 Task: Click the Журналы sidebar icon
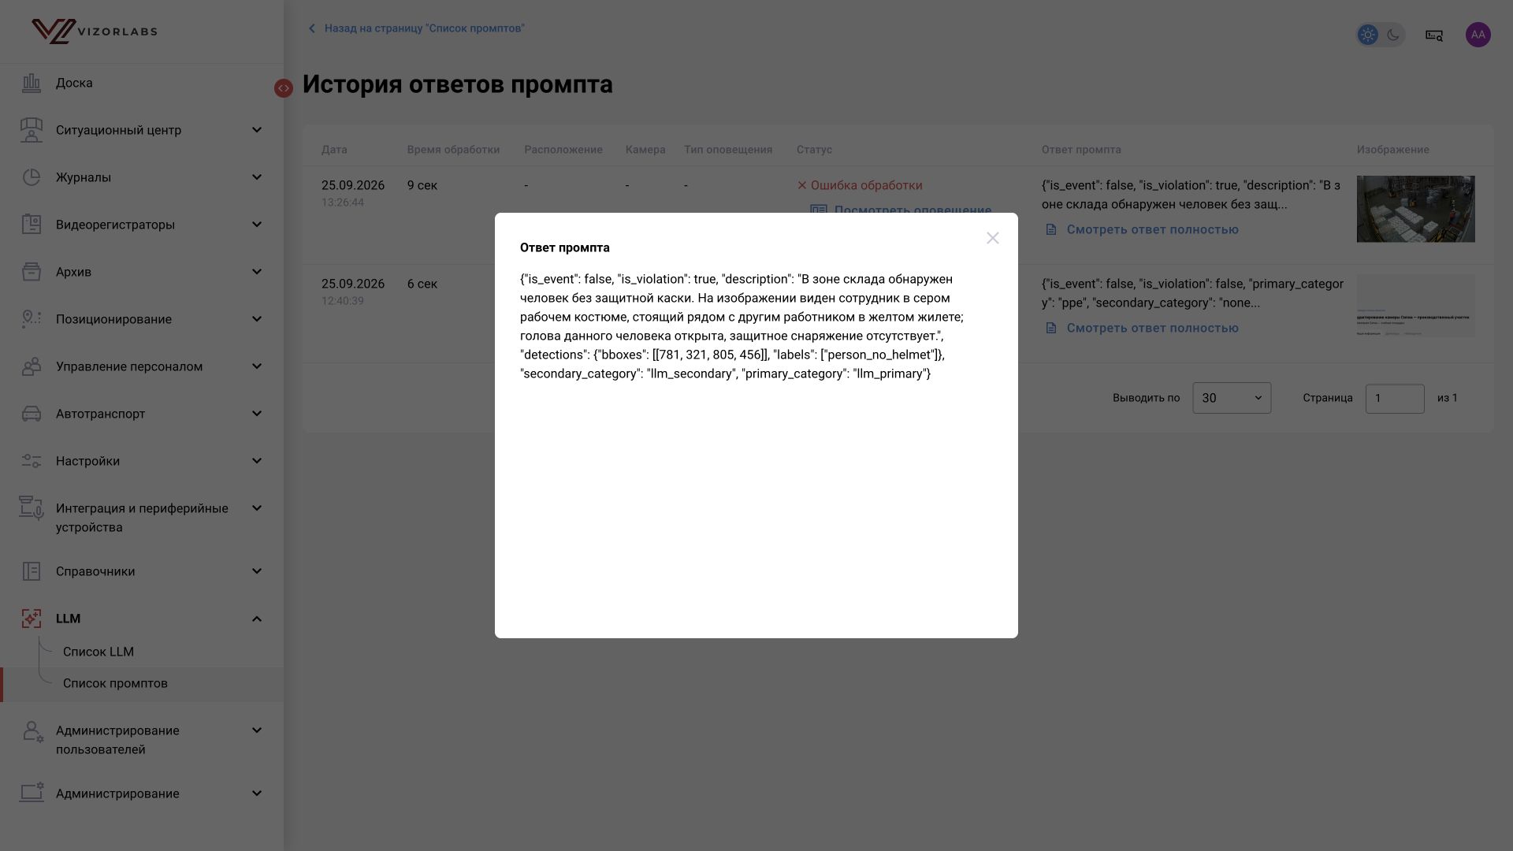point(32,177)
